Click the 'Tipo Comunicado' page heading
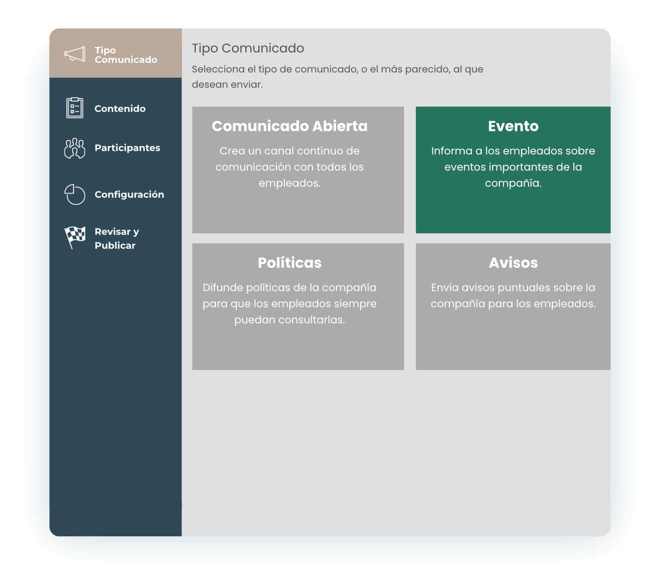This screenshot has width=660, height=565. coord(248,48)
